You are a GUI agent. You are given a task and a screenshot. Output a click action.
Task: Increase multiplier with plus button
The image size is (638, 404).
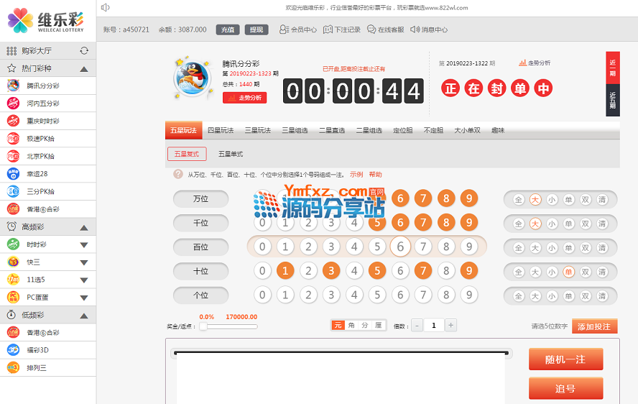point(450,326)
